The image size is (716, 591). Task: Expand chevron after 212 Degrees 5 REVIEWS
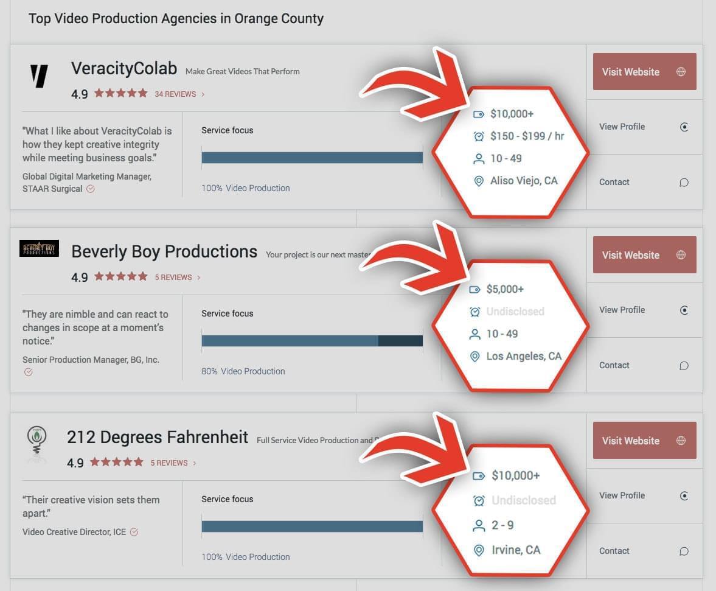click(x=195, y=463)
